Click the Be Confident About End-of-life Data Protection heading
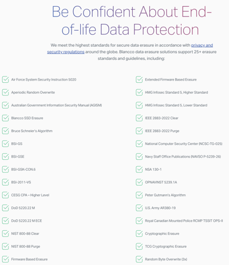This screenshot has width=229, height=265. (132, 21)
